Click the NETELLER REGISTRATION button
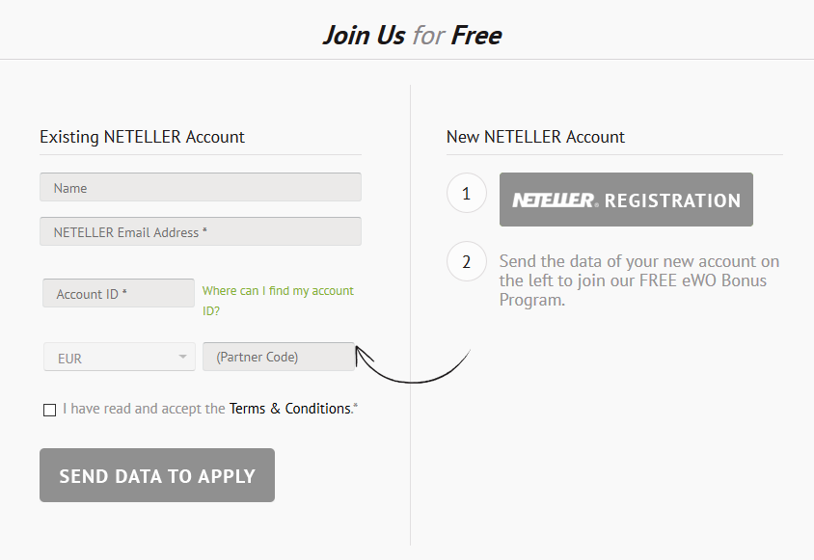814x560 pixels. point(626,200)
